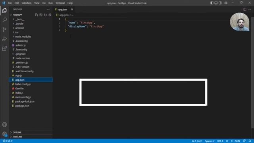Toggle secondary side bar layout icon
Image resolution: width=254 pixels, height=143 pixels.
pyautogui.click(x=220, y=3)
